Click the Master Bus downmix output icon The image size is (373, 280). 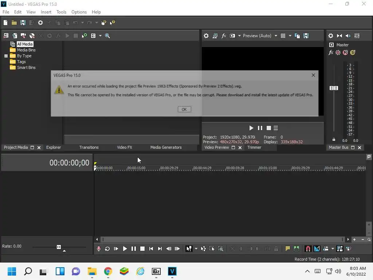339,36
